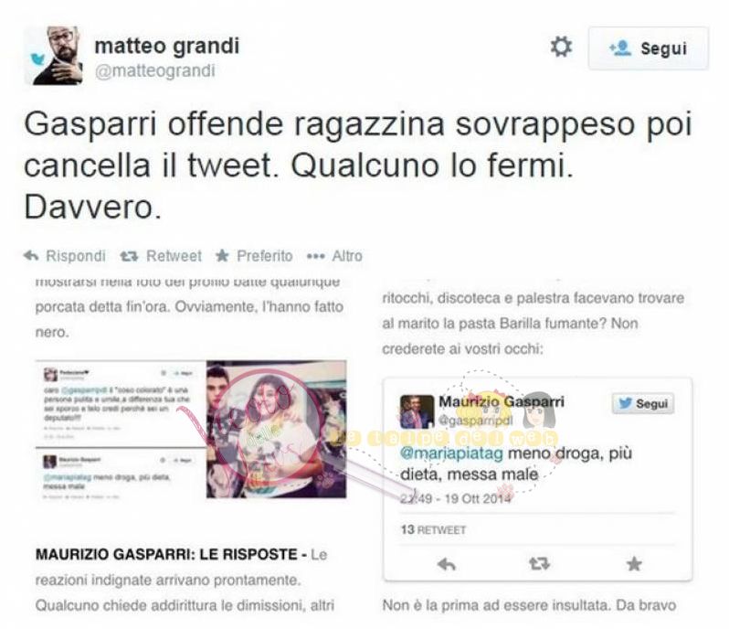This screenshot has width=729, height=629.
Task: Click the small tweets screenshot image at left
Action: 121,431
